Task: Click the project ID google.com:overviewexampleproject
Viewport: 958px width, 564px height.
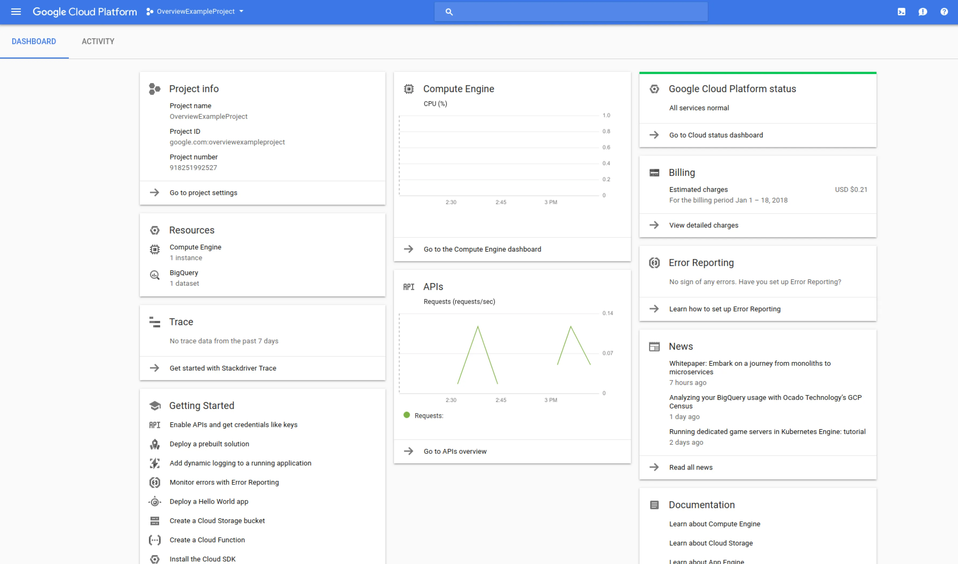Action: [227, 142]
